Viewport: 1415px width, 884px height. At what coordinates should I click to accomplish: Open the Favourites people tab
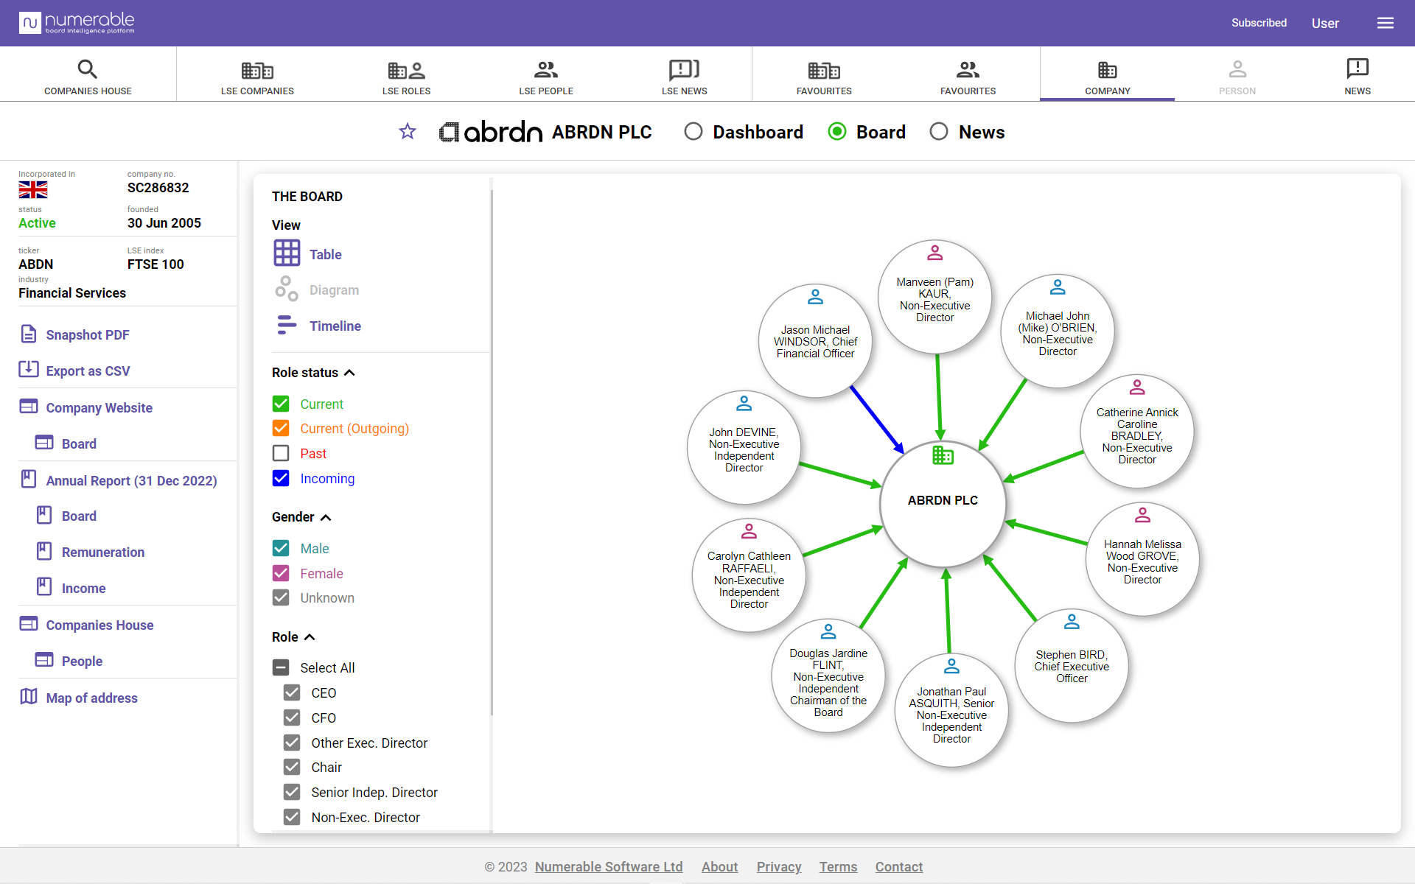coord(968,76)
